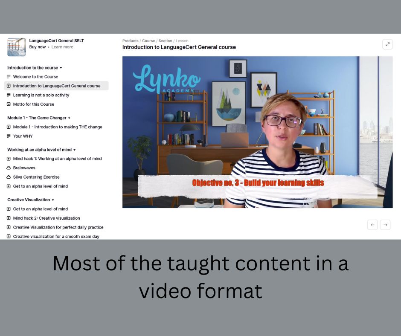The height and width of the screenshot is (336, 401).
Task: Go to next lesson arrow
Action: point(385,225)
